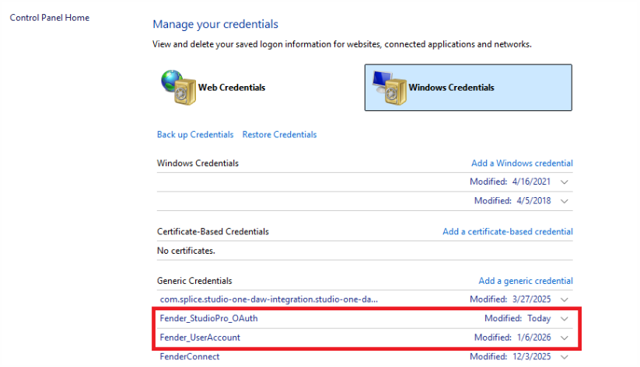Image resolution: width=640 pixels, height=367 pixels.
Task: Expand the credential modified 4/16/2021
Action: [565, 182]
